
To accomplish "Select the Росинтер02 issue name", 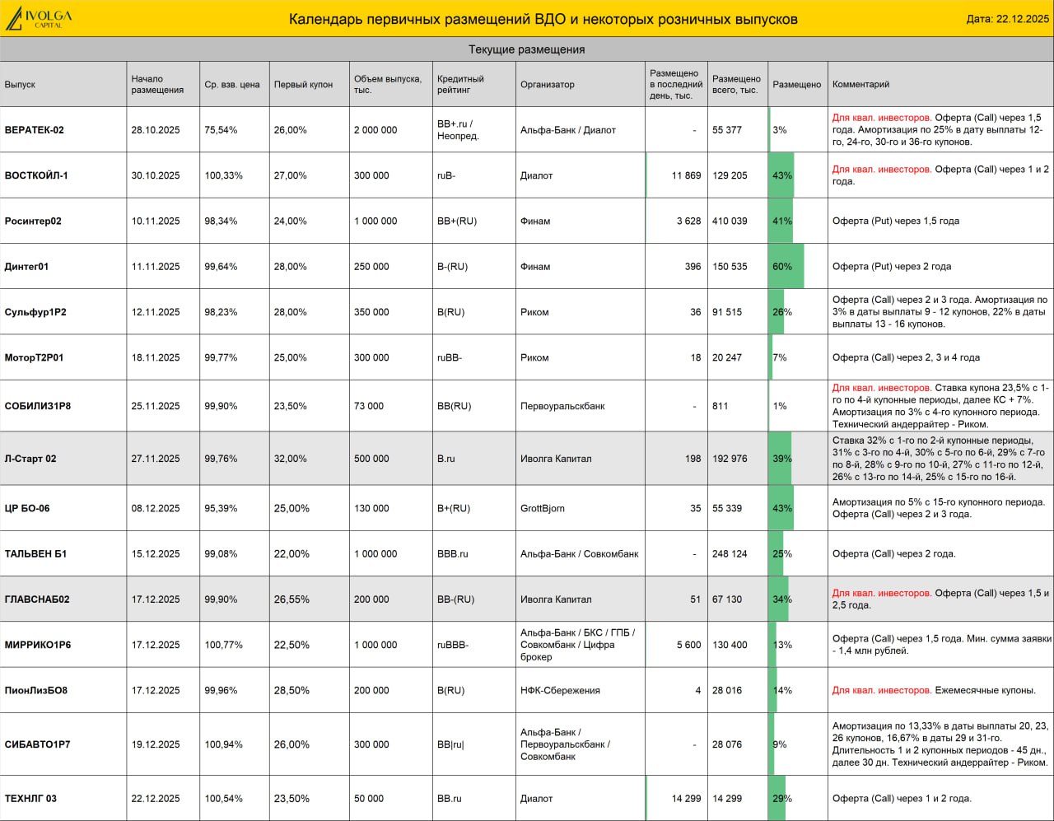I will click(33, 221).
